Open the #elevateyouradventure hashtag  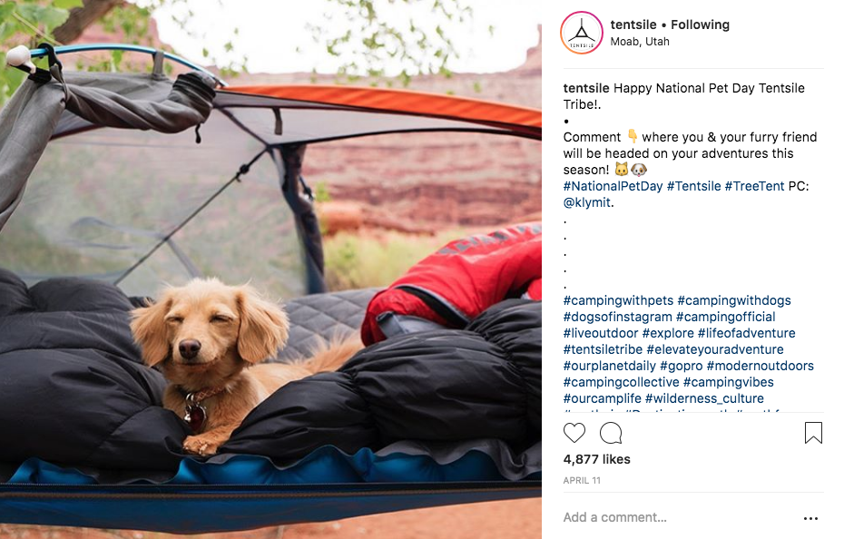(715, 349)
